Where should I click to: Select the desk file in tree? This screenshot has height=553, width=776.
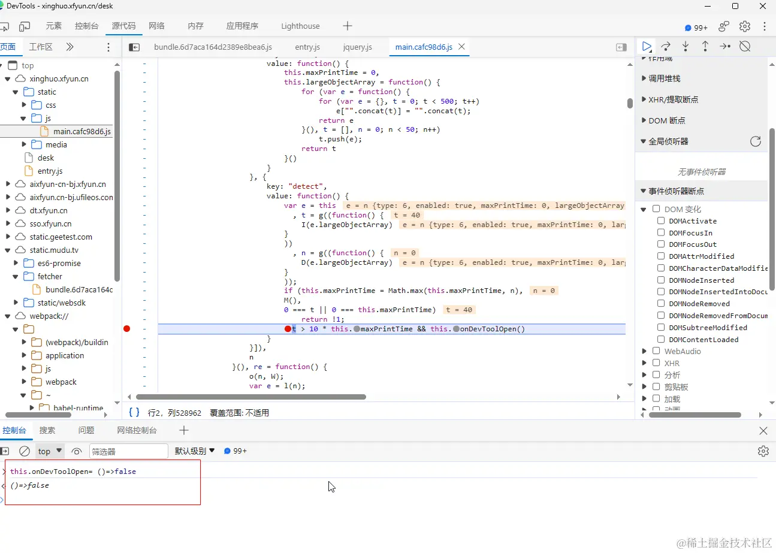pyautogui.click(x=46, y=158)
